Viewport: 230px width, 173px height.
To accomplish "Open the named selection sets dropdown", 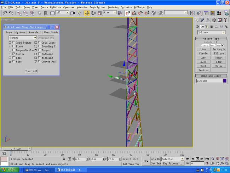I will pos(176,12).
